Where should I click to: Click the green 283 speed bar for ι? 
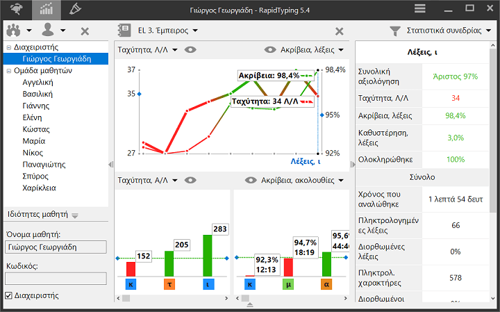pos(207,256)
